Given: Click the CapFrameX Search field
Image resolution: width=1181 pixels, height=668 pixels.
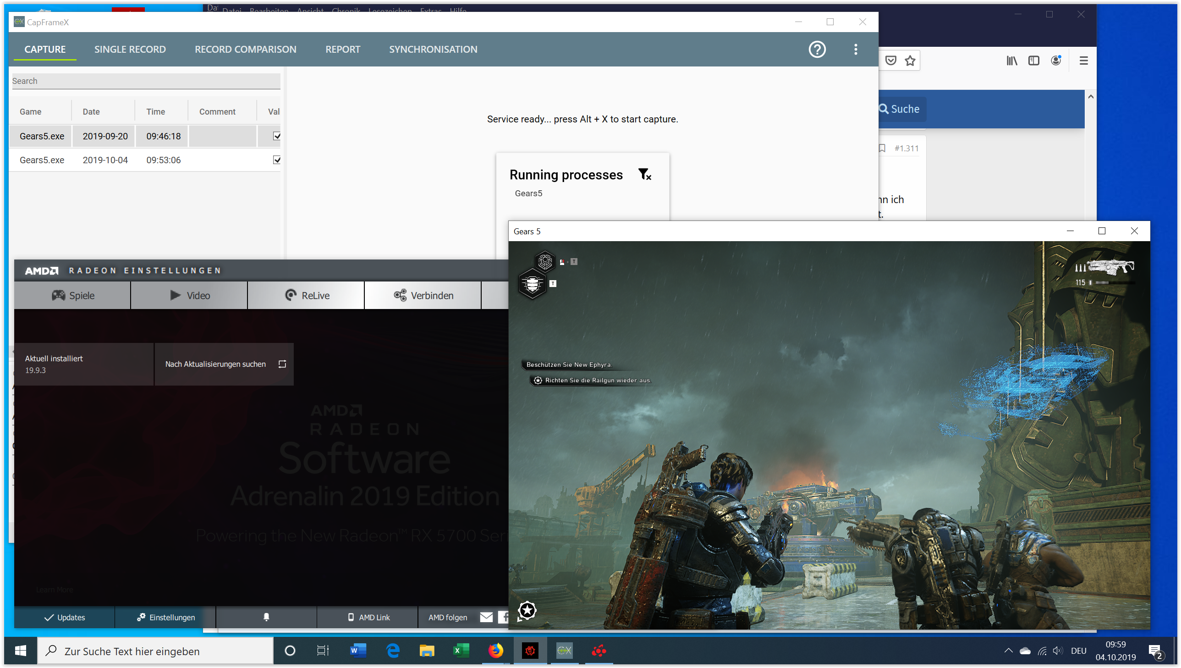Looking at the screenshot, I should (146, 81).
